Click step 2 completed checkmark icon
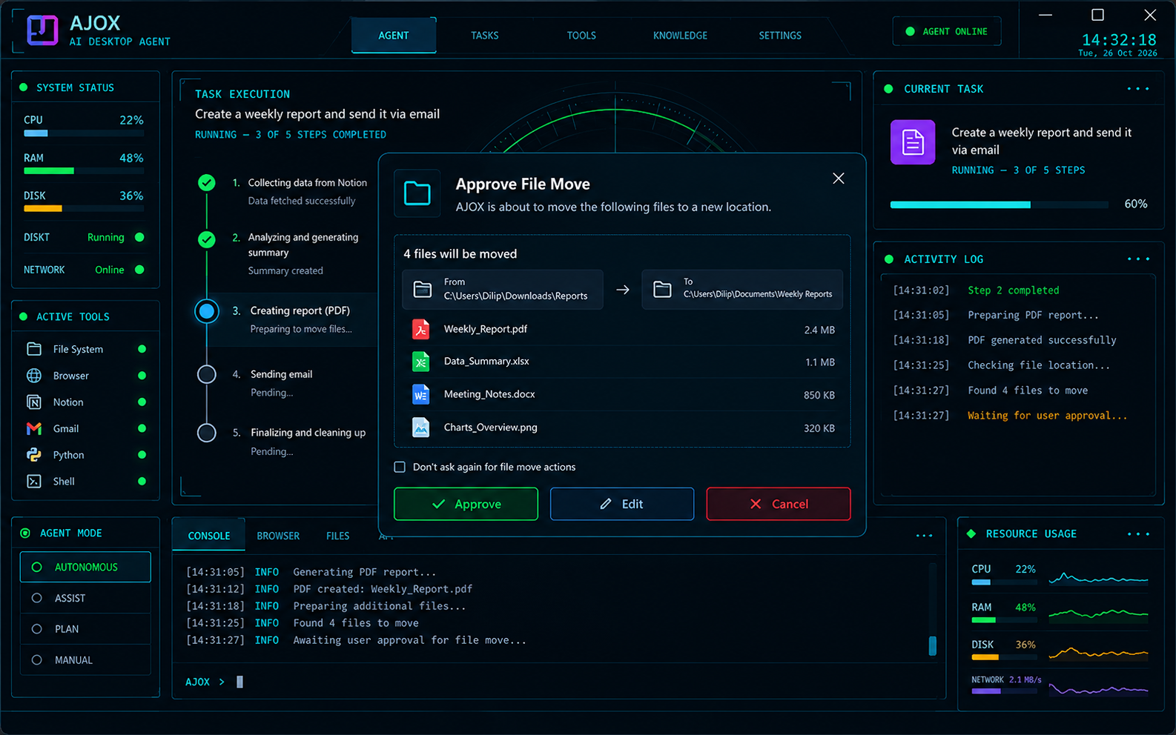Viewport: 1176px width, 735px height. tap(207, 239)
